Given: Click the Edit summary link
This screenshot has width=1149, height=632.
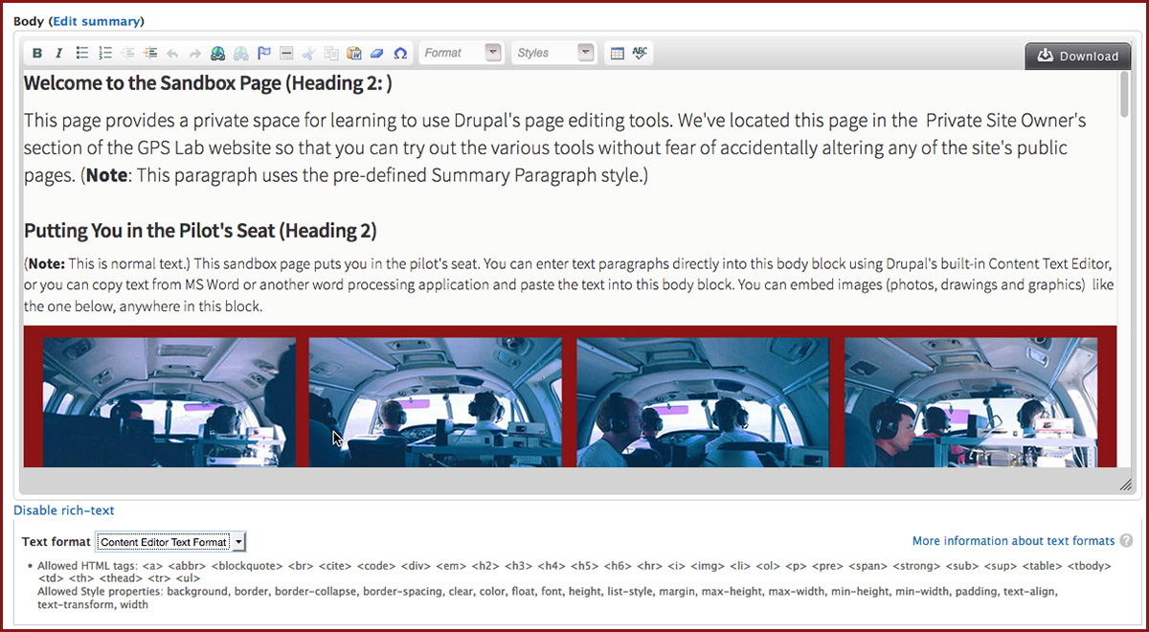Looking at the screenshot, I should coord(96,21).
